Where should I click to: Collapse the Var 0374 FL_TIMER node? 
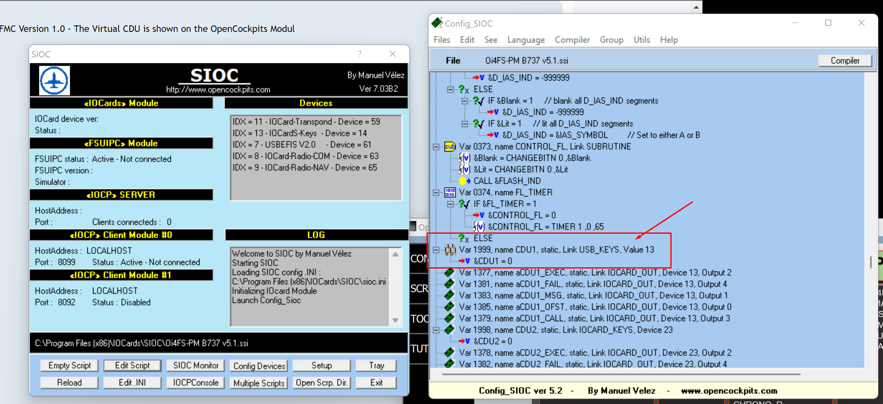pyautogui.click(x=436, y=192)
